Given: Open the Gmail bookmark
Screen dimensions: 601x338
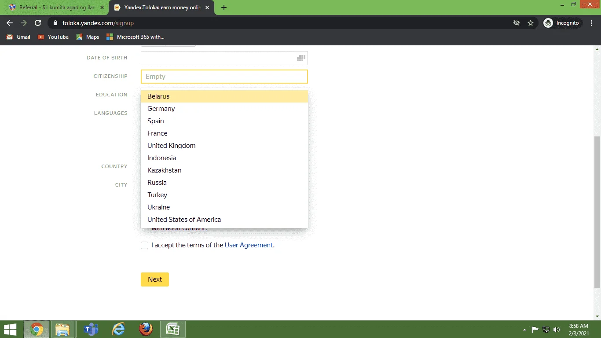Looking at the screenshot, I should [18, 37].
